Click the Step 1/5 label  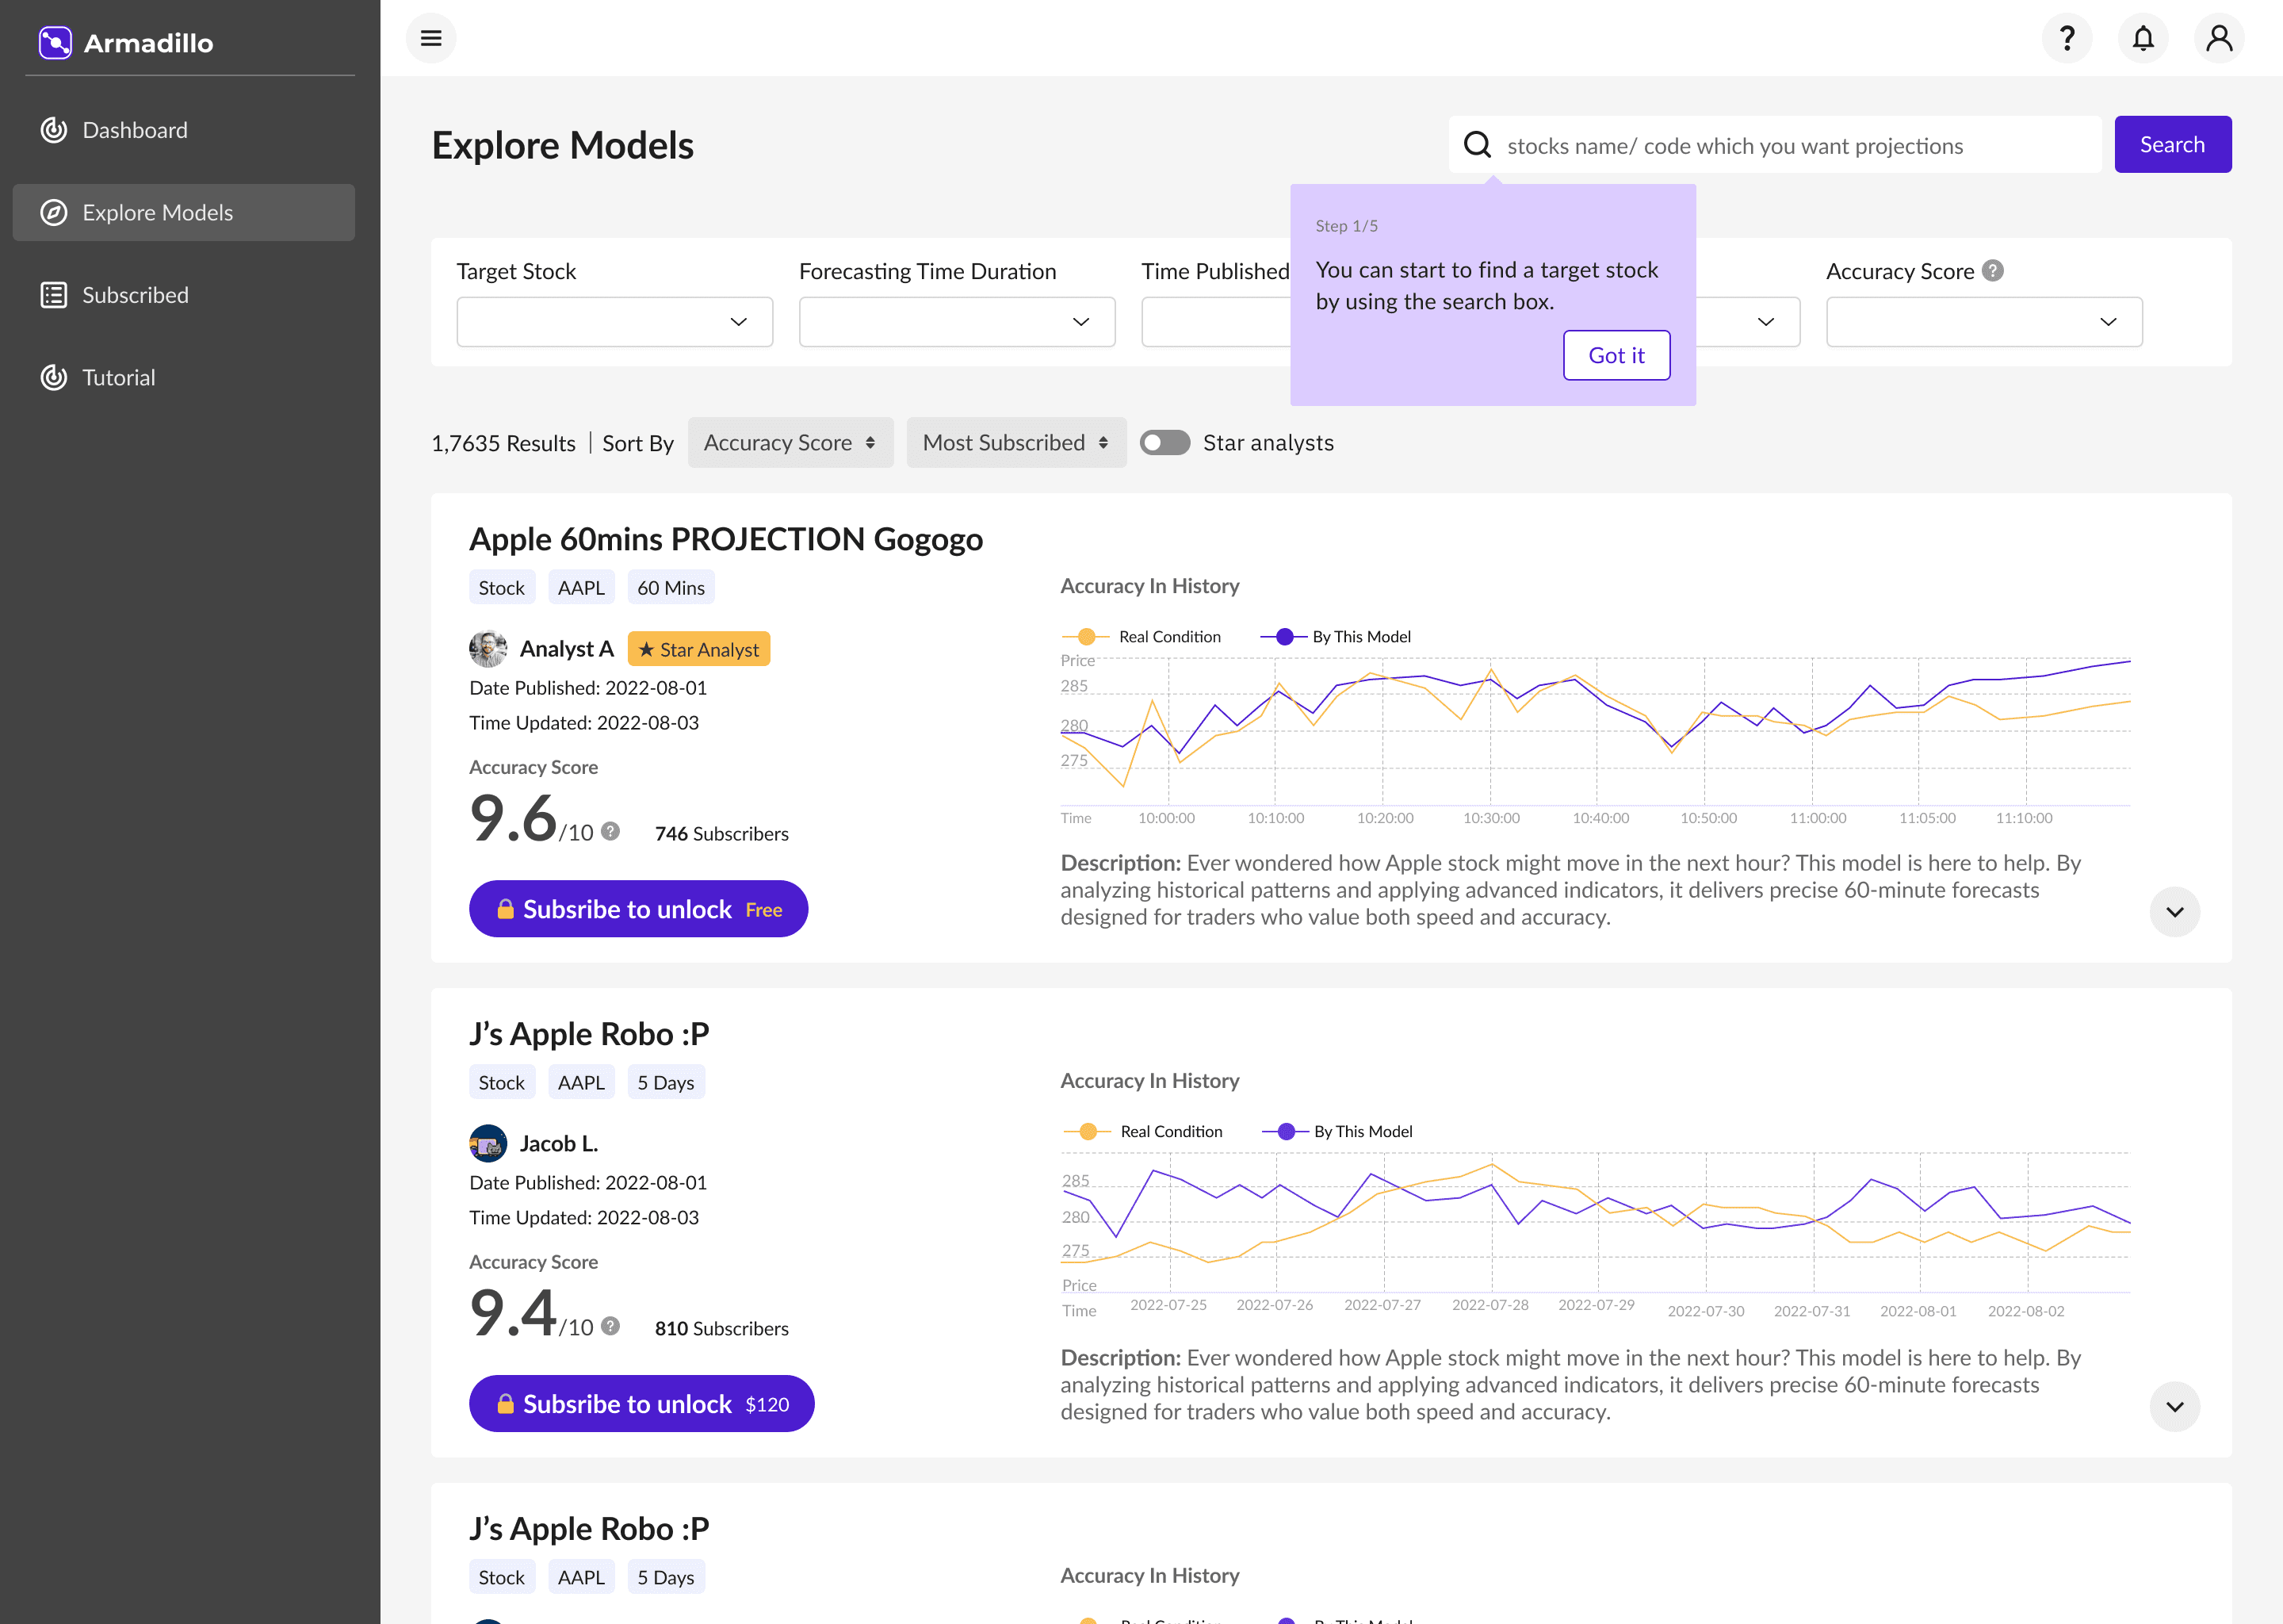coord(1346,226)
